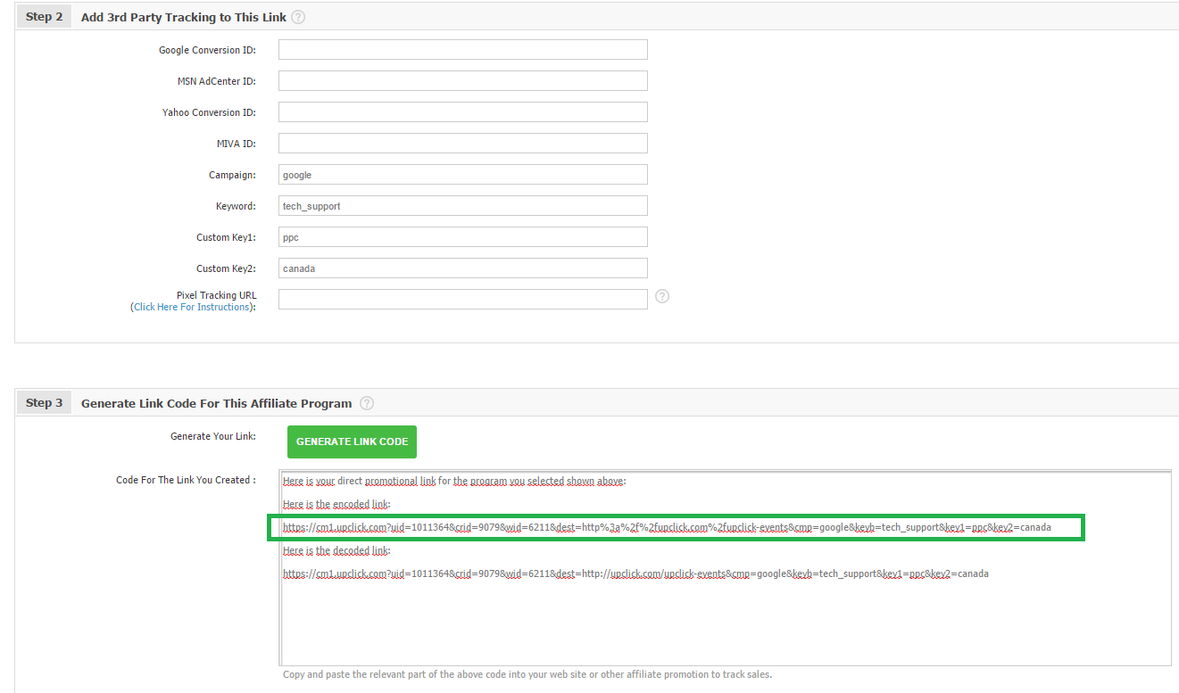Image resolution: width=1179 pixels, height=693 pixels.
Task: Click the help icon beside Step 2 heading
Action: point(298,17)
